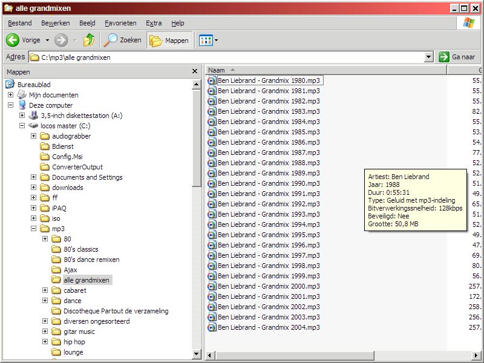Click the locos master (C:) drive icon
Viewport: 484px width, 363px height.
point(33,126)
